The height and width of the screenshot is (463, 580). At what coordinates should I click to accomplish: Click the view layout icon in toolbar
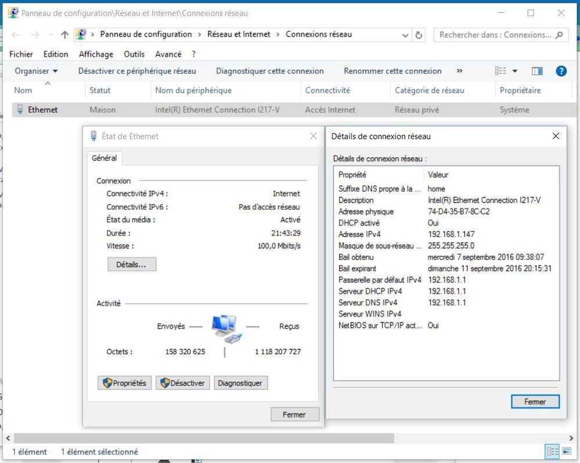(x=500, y=71)
